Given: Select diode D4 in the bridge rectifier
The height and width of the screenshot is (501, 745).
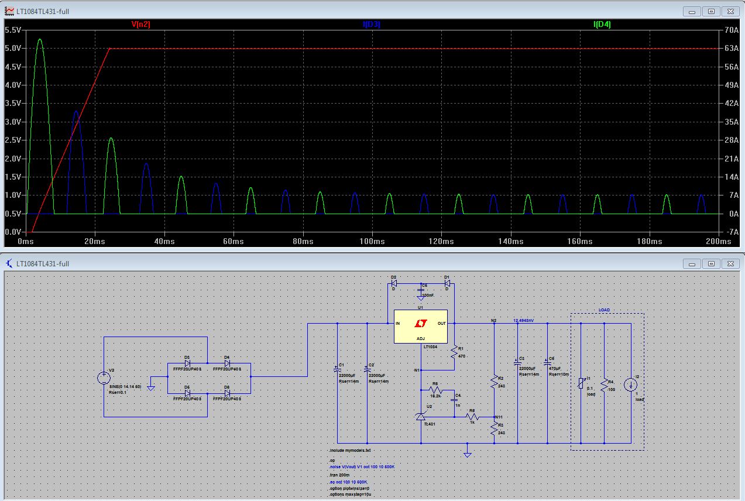Looking at the screenshot, I should pos(227,363).
